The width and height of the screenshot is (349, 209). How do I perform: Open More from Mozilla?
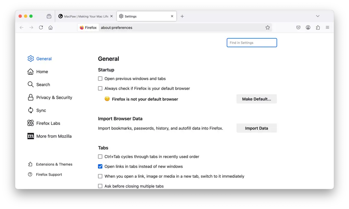(49, 136)
